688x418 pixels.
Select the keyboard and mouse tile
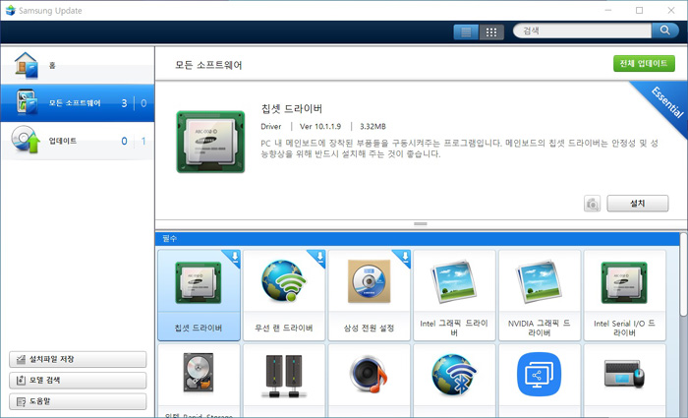[x=624, y=381]
